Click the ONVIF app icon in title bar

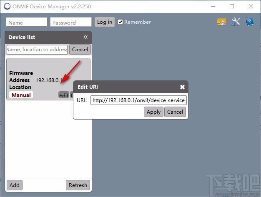7,7
